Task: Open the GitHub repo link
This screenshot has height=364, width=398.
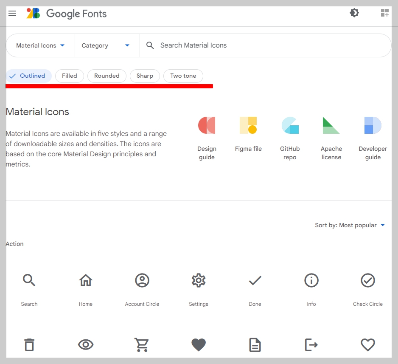Action: [x=290, y=138]
